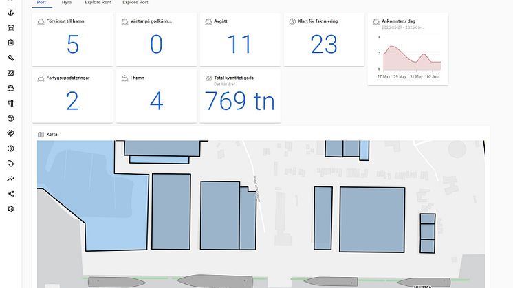Viewport: 513px width, 288px height.
Task: Switch to the Hyra tab
Action: [67, 2]
